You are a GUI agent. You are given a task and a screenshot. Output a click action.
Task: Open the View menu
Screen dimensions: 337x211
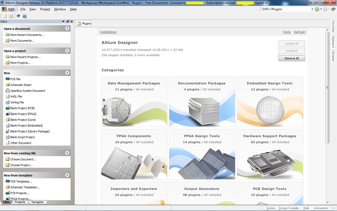[x=33, y=9]
